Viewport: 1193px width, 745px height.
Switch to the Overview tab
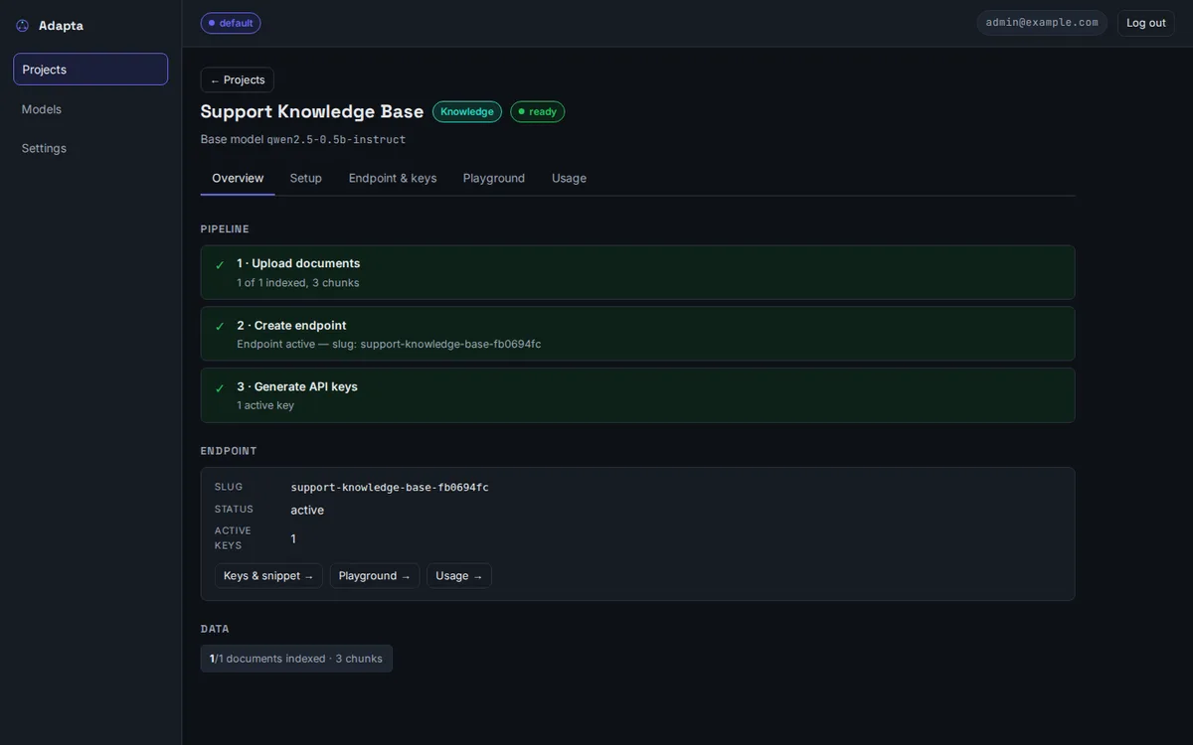pyautogui.click(x=238, y=178)
